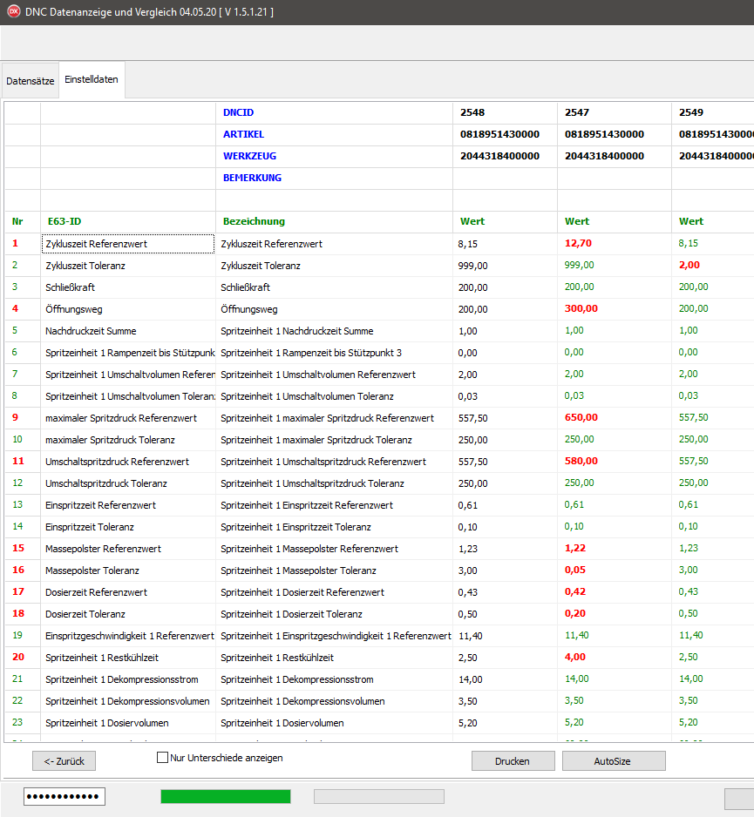754x817 pixels.
Task: Click red value 2,00 for Zykluszeit Toleranz
Action: pyautogui.click(x=689, y=265)
